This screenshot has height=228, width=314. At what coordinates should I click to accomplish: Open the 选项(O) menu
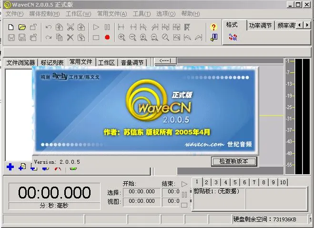click(166, 14)
